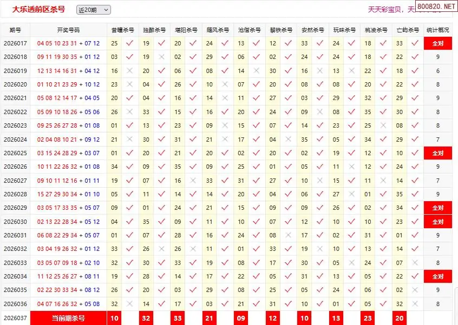Click the 全对 badge in row 2026034
Image resolution: width=458 pixels, height=325 pixels.
(437, 276)
